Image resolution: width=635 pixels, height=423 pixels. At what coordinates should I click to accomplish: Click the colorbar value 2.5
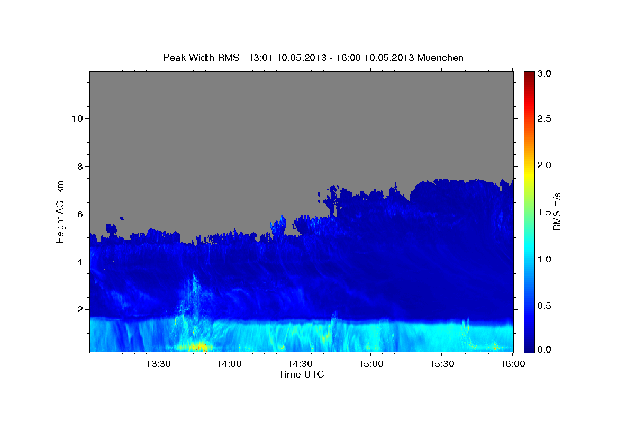[545, 119]
